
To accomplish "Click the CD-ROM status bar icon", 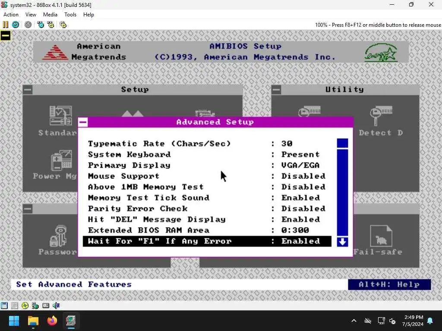I will point(25,306).
